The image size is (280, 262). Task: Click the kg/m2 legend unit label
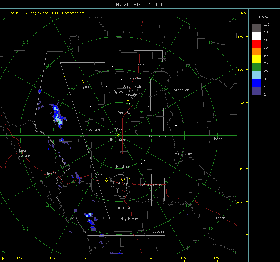[264, 17]
